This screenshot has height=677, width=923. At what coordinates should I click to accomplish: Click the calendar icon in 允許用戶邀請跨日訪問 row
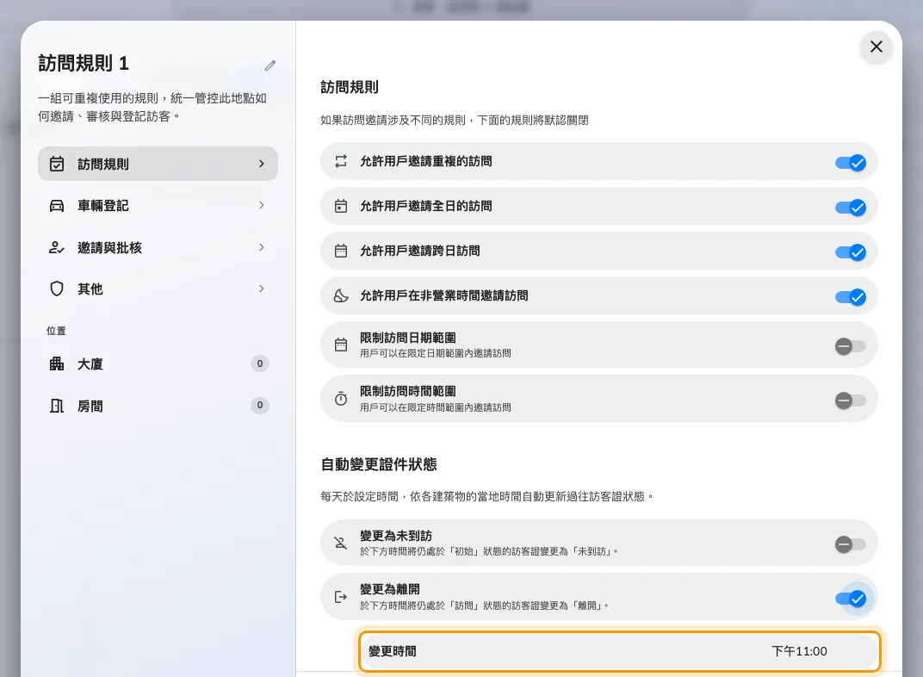coord(341,251)
